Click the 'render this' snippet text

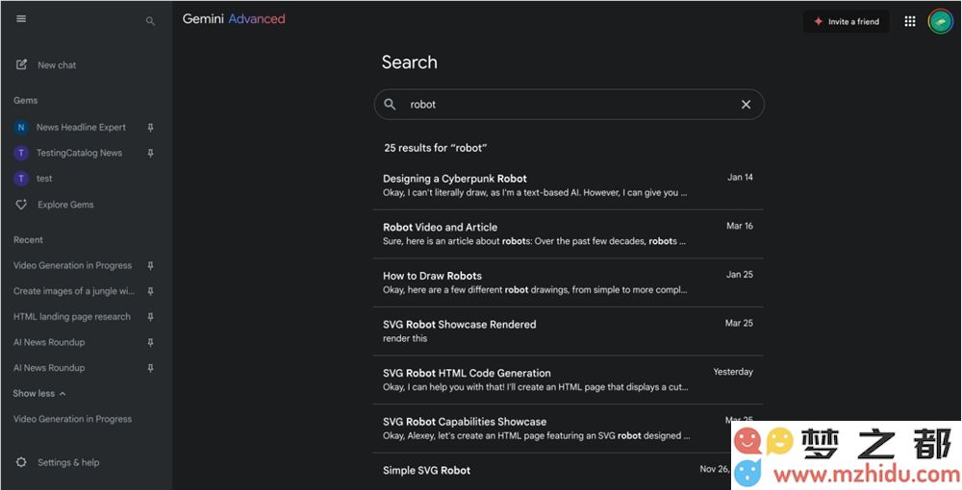(405, 339)
